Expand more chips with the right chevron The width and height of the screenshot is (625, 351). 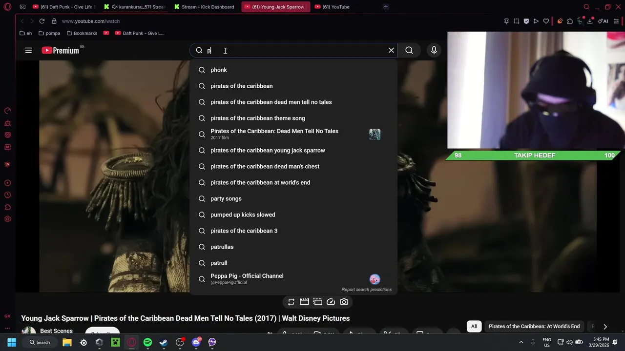coord(605,327)
